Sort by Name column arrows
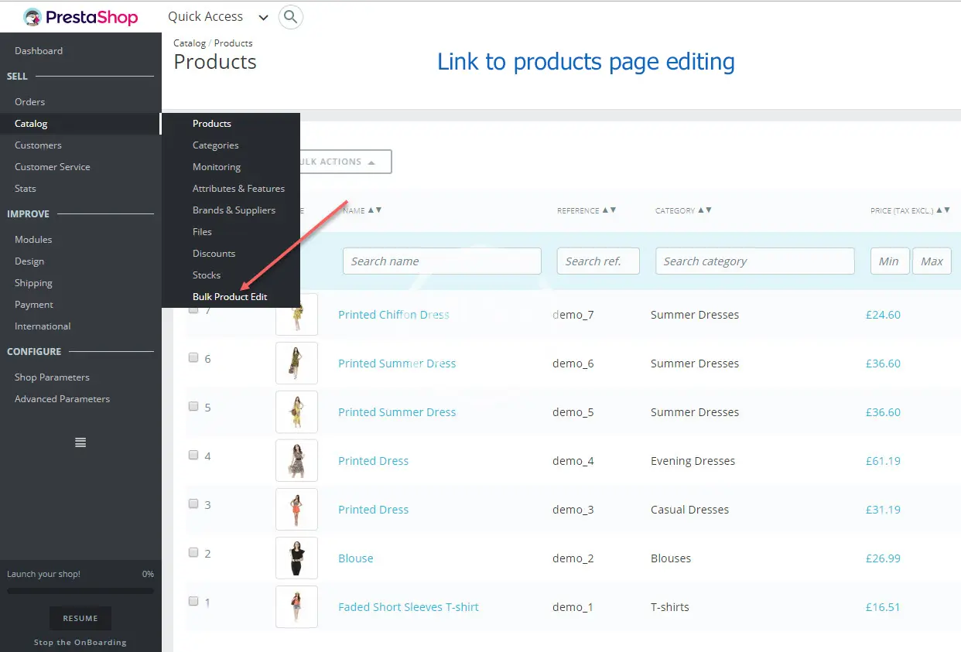 (x=374, y=210)
